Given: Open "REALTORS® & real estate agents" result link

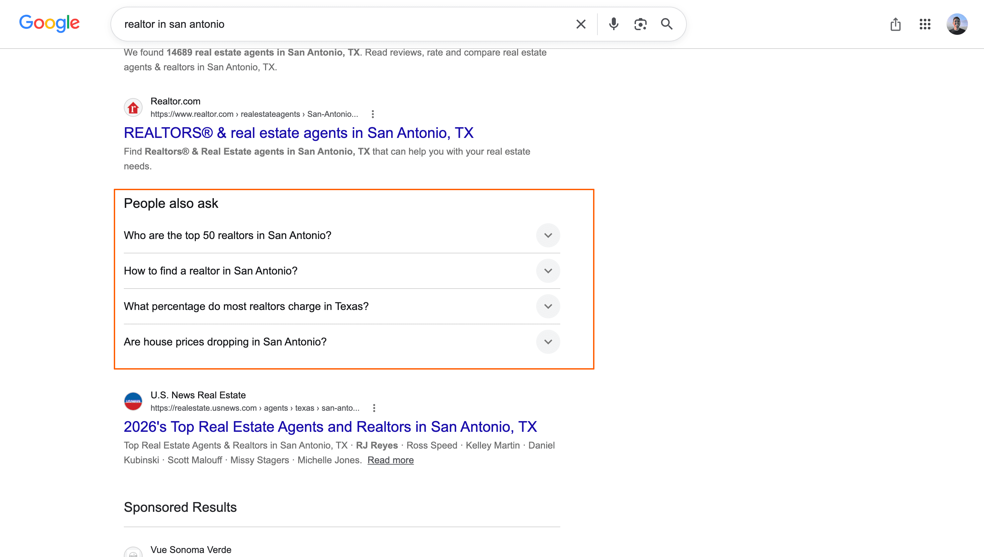Looking at the screenshot, I should (x=298, y=133).
